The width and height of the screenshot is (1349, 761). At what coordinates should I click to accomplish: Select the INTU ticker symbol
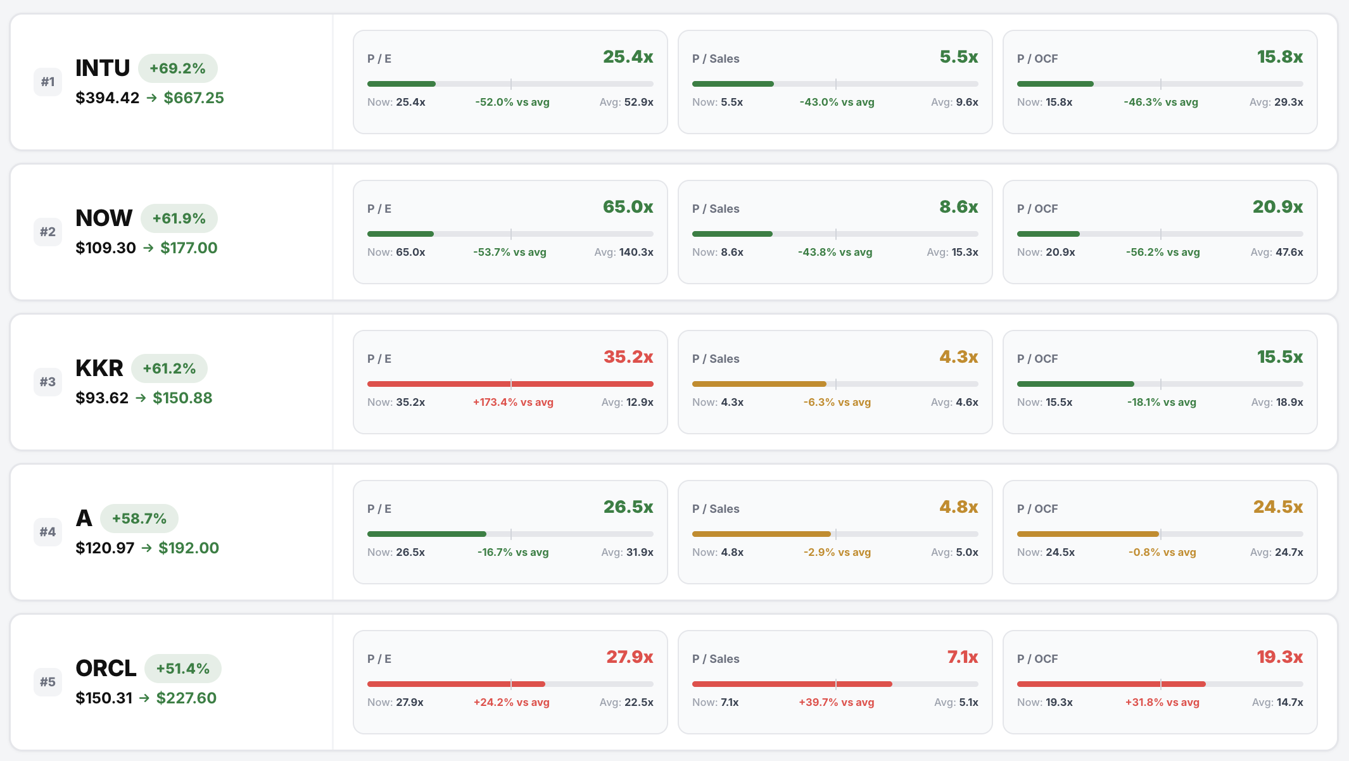click(102, 68)
